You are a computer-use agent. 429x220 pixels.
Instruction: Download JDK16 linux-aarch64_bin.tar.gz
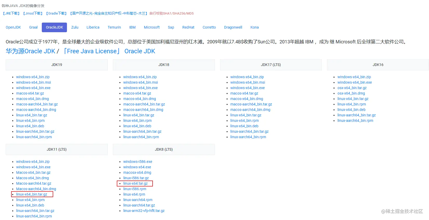click(x=357, y=115)
